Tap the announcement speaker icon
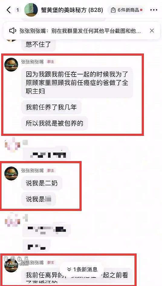The height and width of the screenshot is (286, 162). (13, 31)
